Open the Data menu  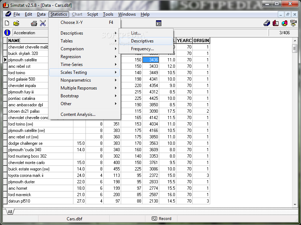(x=41, y=14)
